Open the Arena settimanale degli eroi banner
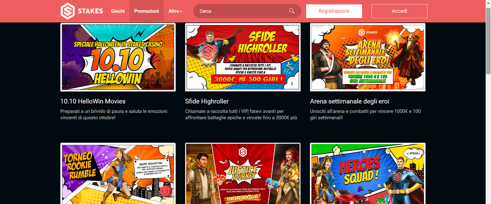This screenshot has width=491, height=204. [368, 57]
